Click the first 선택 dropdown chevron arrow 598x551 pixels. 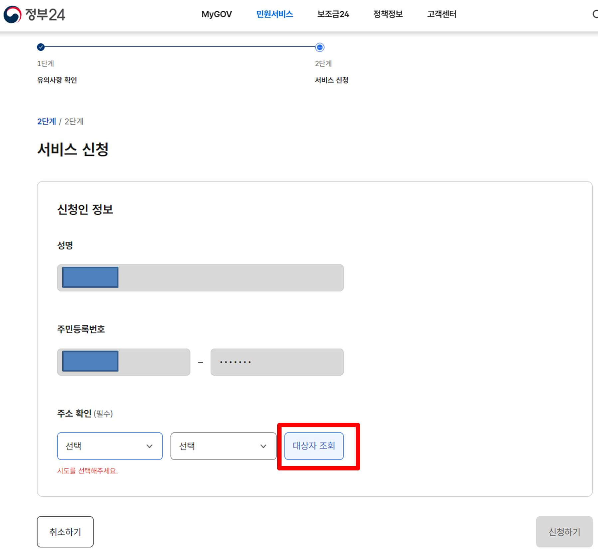click(150, 446)
